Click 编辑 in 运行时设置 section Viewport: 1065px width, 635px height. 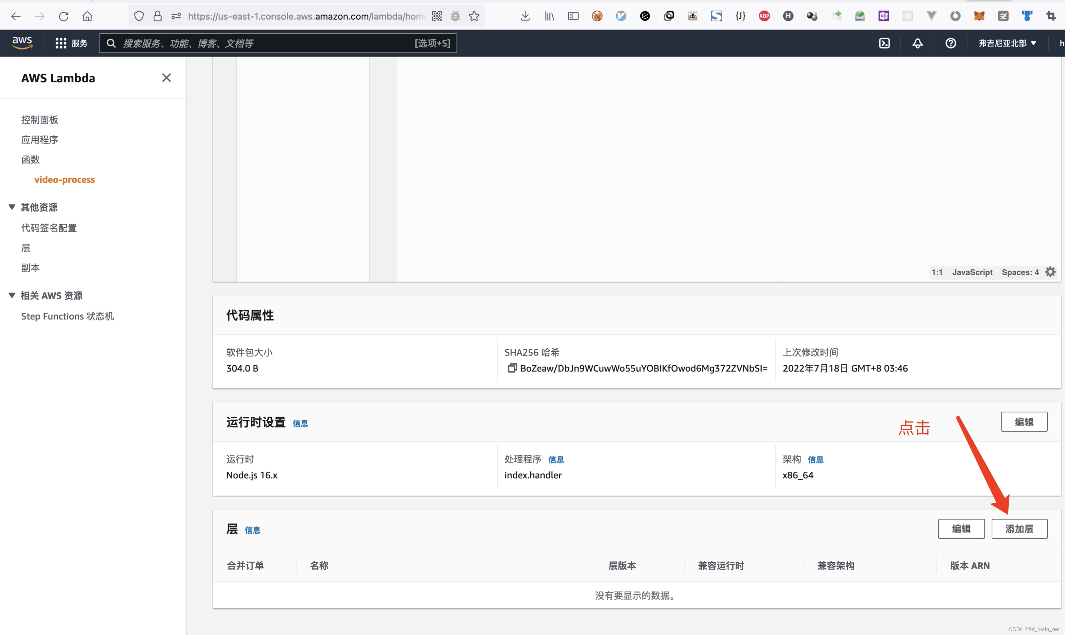click(1024, 422)
